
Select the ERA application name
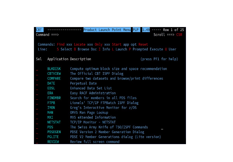pyautogui.click(x=50, y=93)
